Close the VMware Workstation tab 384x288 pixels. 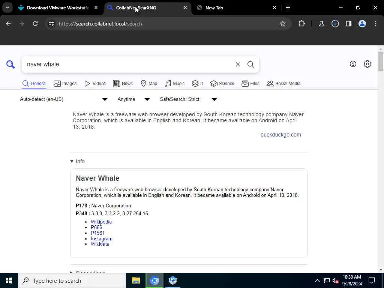tap(96, 7)
